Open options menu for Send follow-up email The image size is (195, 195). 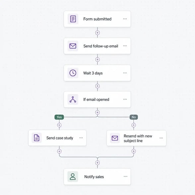click(125, 46)
